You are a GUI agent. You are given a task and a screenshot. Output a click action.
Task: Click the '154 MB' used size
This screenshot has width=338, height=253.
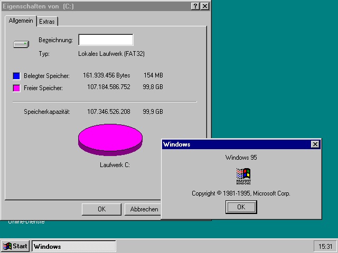[x=153, y=75]
